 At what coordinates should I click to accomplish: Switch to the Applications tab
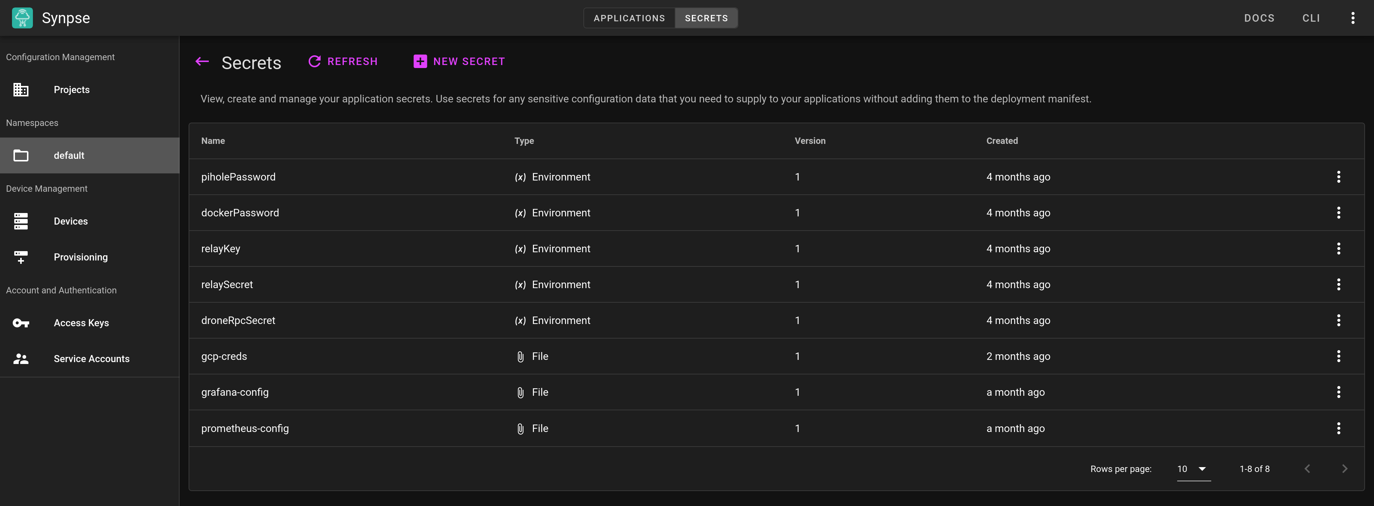(x=629, y=18)
